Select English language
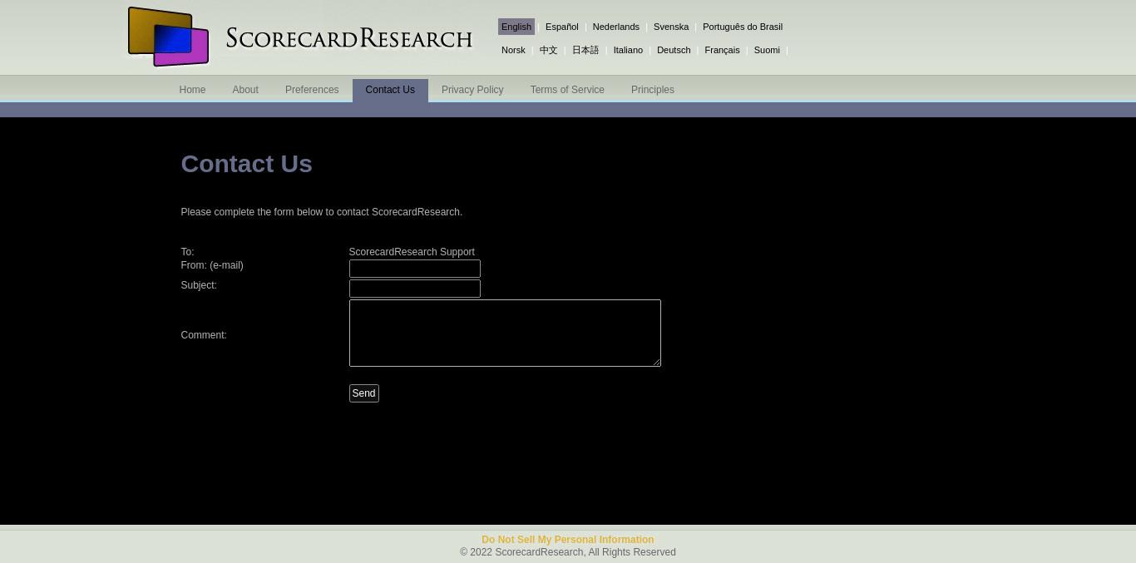The width and height of the screenshot is (1136, 563). 516,27
